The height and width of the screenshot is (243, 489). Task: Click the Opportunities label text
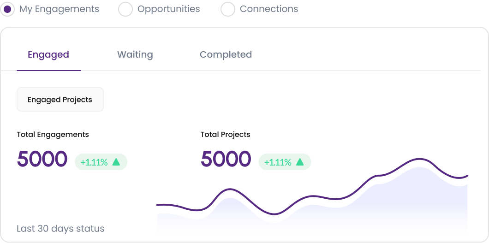click(169, 9)
